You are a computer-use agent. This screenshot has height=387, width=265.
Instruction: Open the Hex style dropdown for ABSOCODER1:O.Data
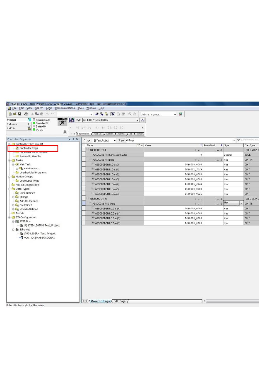242,203
